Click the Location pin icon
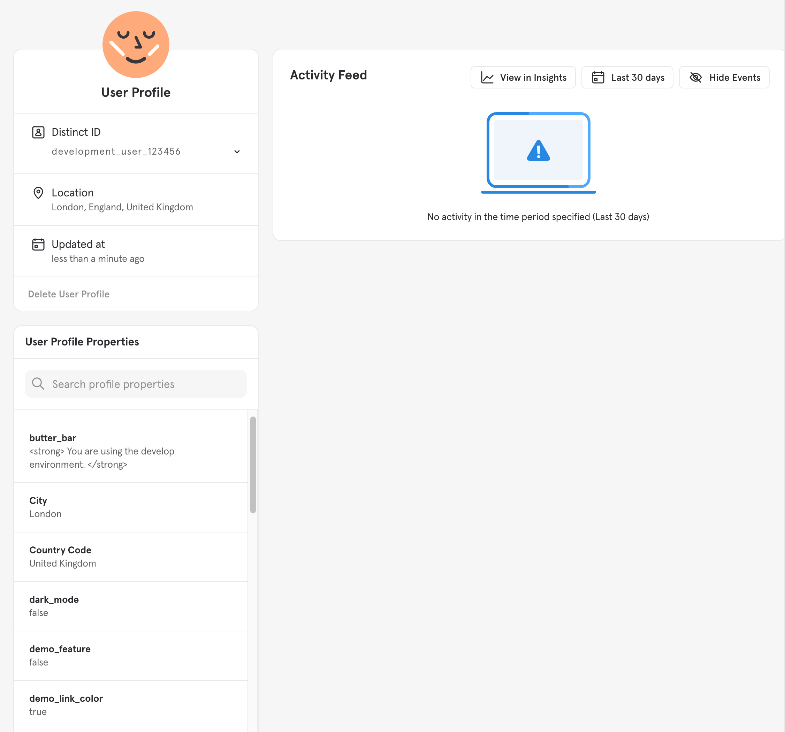Image resolution: width=785 pixels, height=732 pixels. (x=38, y=193)
